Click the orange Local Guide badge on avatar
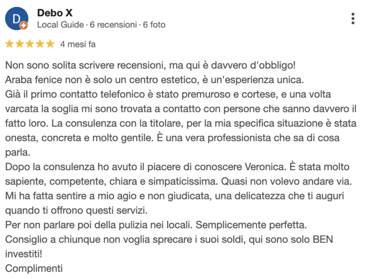Screen dimensions: 365x279 [24, 26]
